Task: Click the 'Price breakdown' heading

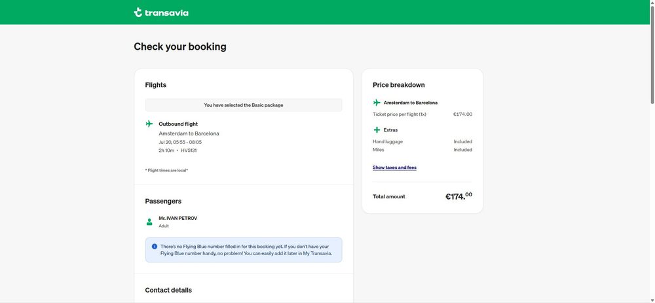Action: coord(398,84)
